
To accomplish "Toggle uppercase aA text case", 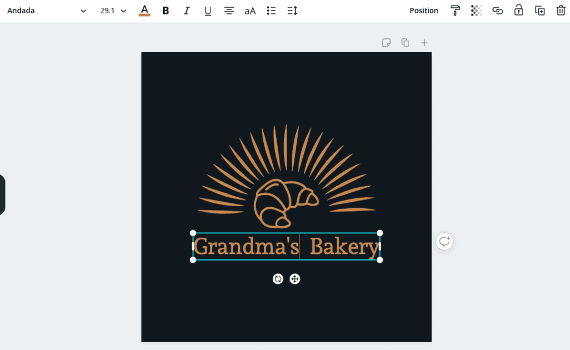I will pyautogui.click(x=250, y=11).
